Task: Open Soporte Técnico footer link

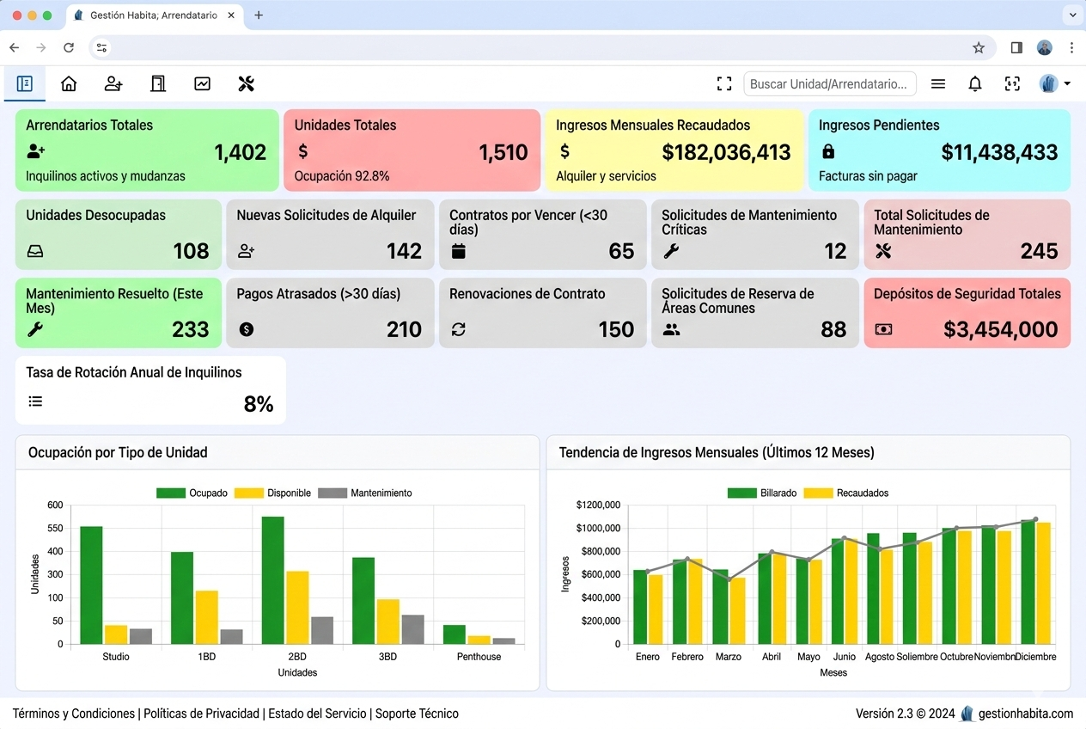Action: pyautogui.click(x=417, y=714)
